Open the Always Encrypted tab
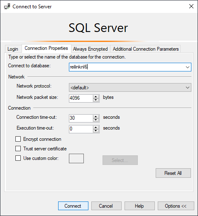198x216 pixels. (90, 49)
